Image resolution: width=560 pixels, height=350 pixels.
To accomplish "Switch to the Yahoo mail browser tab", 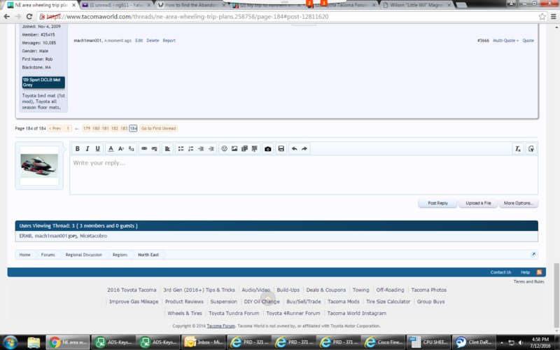I will pyautogui.click(x=115, y=5).
